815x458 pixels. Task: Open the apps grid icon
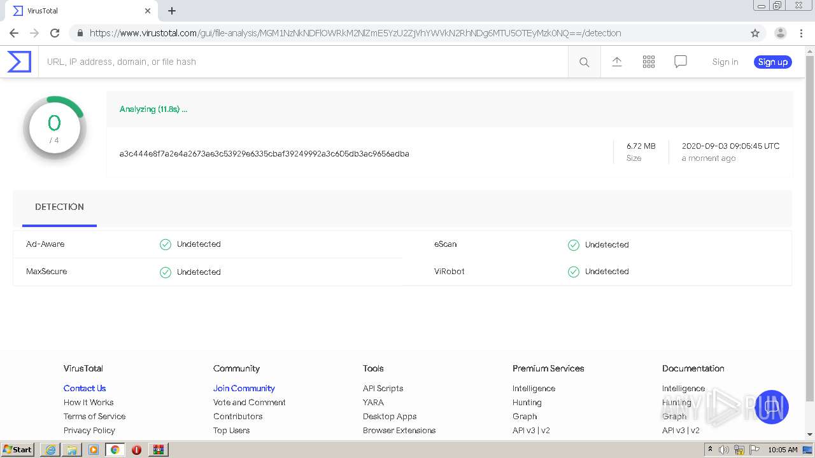click(649, 62)
